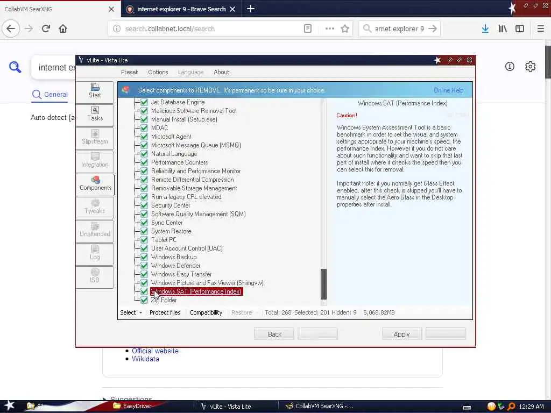Open the browser downloads panel
Screen dimensions: 551x413
tap(485, 29)
